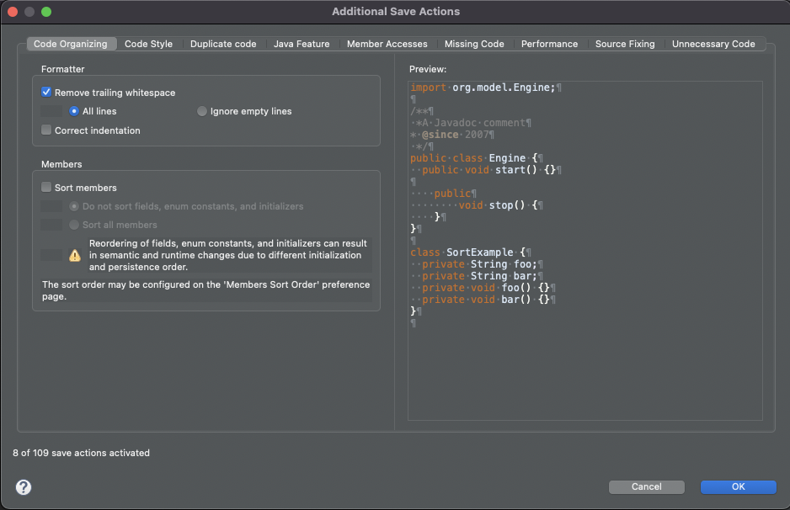Click 'public class Engine {' in preview
Image resolution: width=790 pixels, height=510 pixels.
476,158
